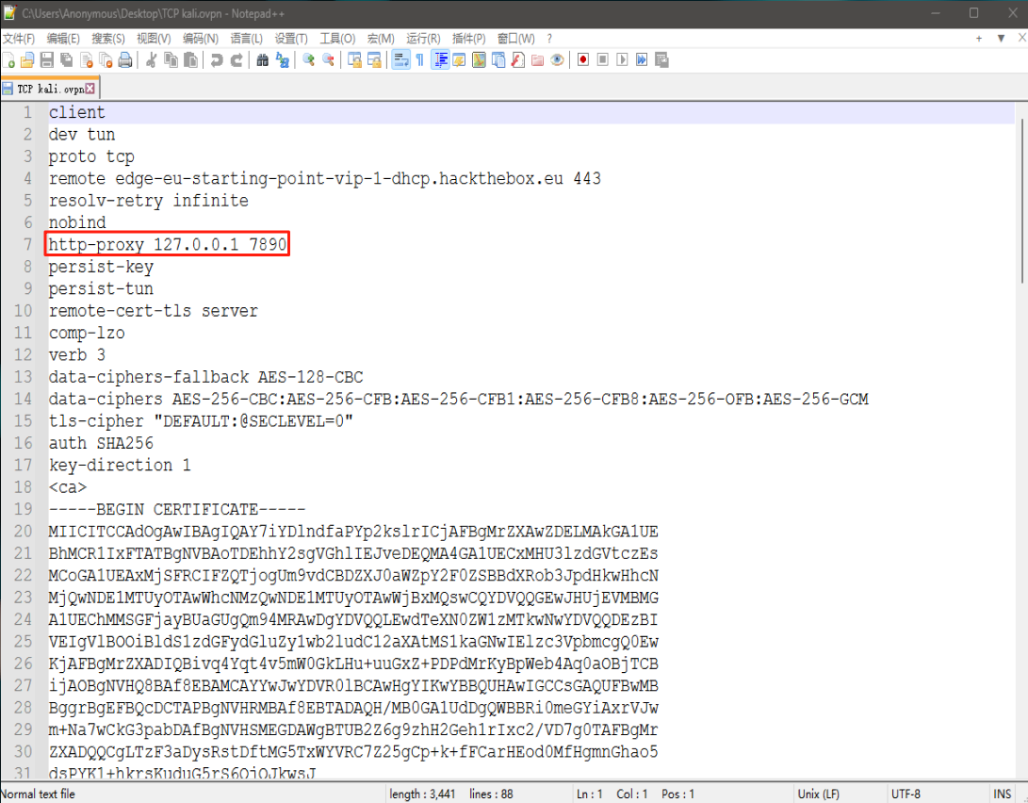Toggle the Show Indent Guide button
1028x803 pixels.
coord(440,60)
